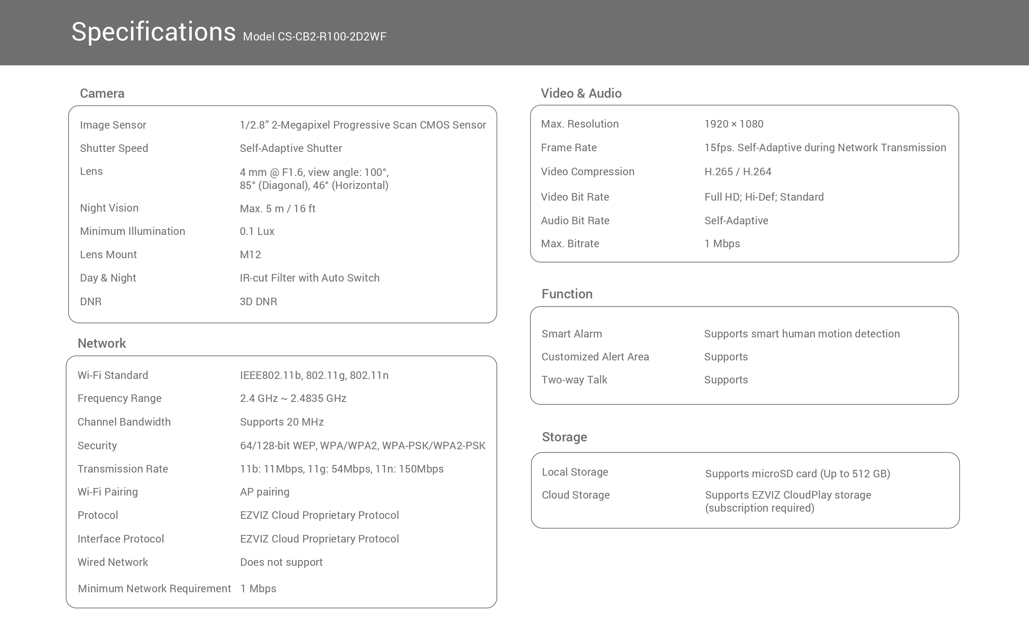Select the 0.1 Lux value
1029x643 pixels.
coord(257,231)
